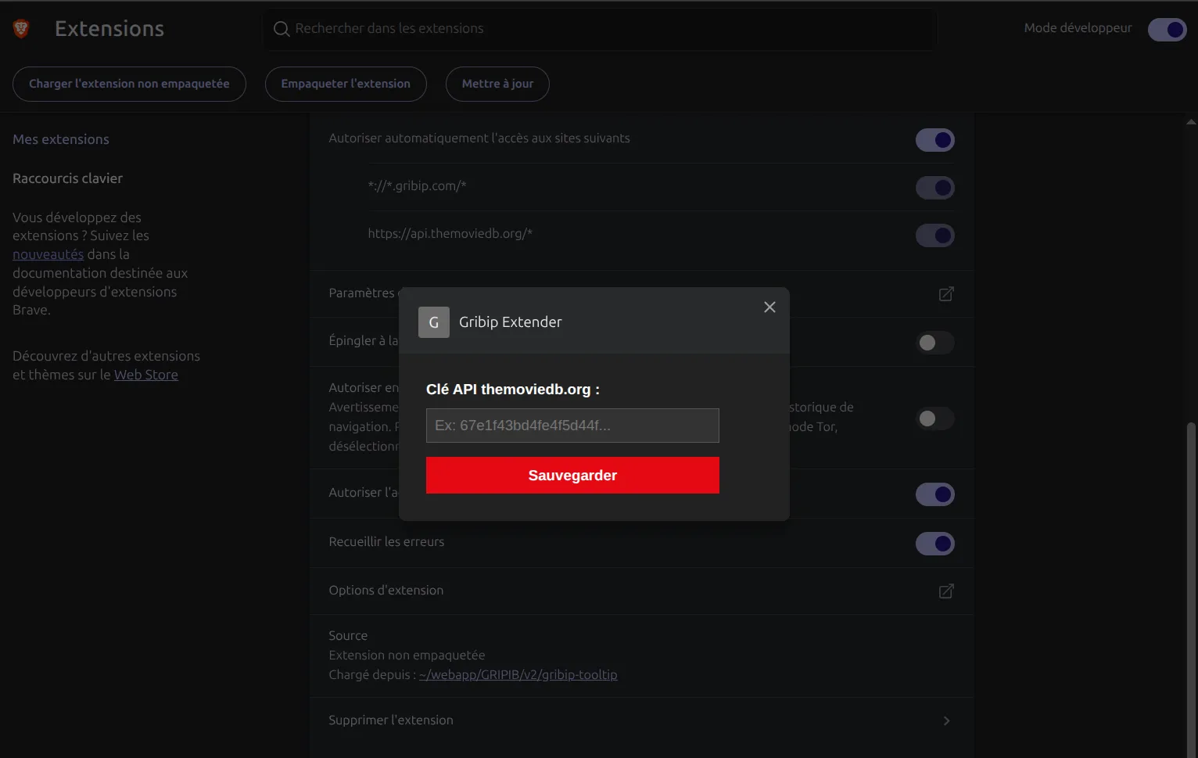The width and height of the screenshot is (1198, 758).
Task: Click Empaqueter l'extension button
Action: coord(346,84)
